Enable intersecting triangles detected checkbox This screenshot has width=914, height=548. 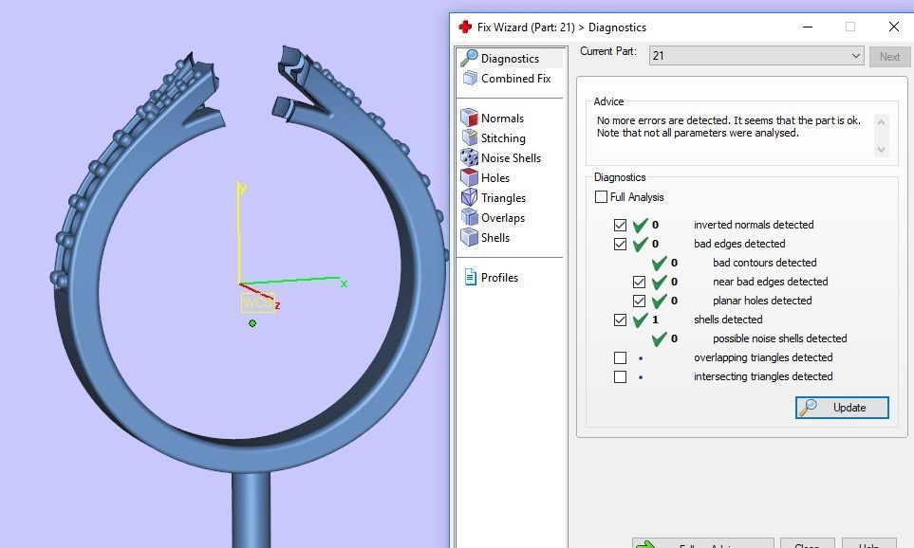[620, 376]
